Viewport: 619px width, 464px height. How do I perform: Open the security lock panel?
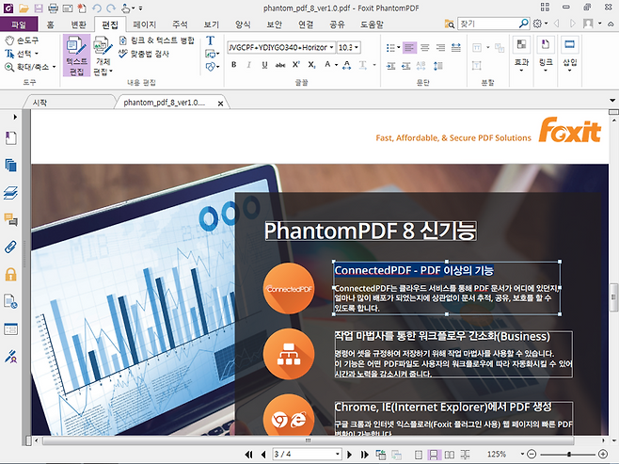tap(10, 274)
